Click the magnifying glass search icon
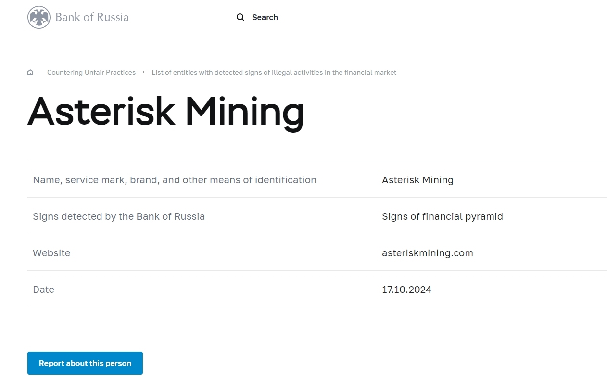607x391 pixels. (240, 18)
